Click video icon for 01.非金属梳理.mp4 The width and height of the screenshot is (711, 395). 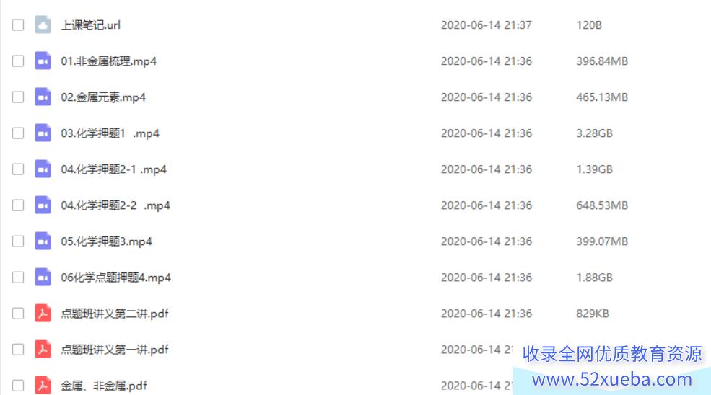click(43, 61)
